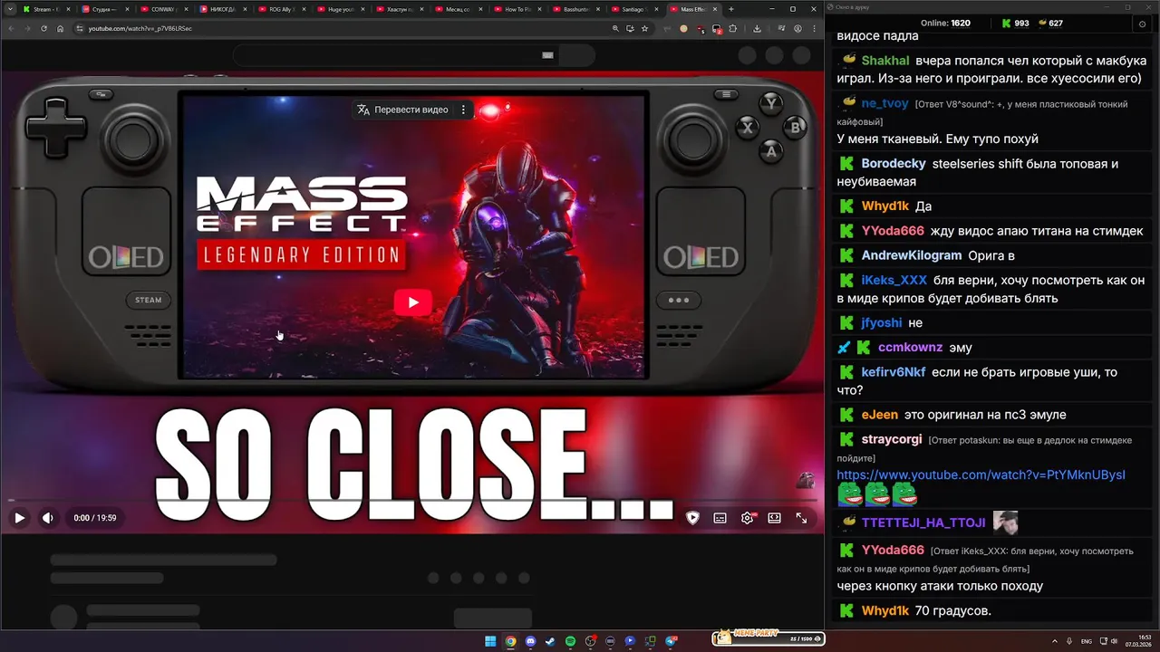Switch to the 'Basshunter' browser tab
The width and height of the screenshot is (1160, 652).
(x=575, y=9)
